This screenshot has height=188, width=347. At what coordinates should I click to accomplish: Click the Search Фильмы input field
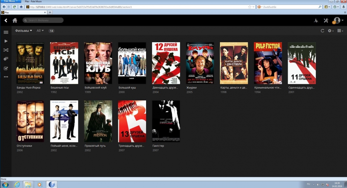pos(45,20)
